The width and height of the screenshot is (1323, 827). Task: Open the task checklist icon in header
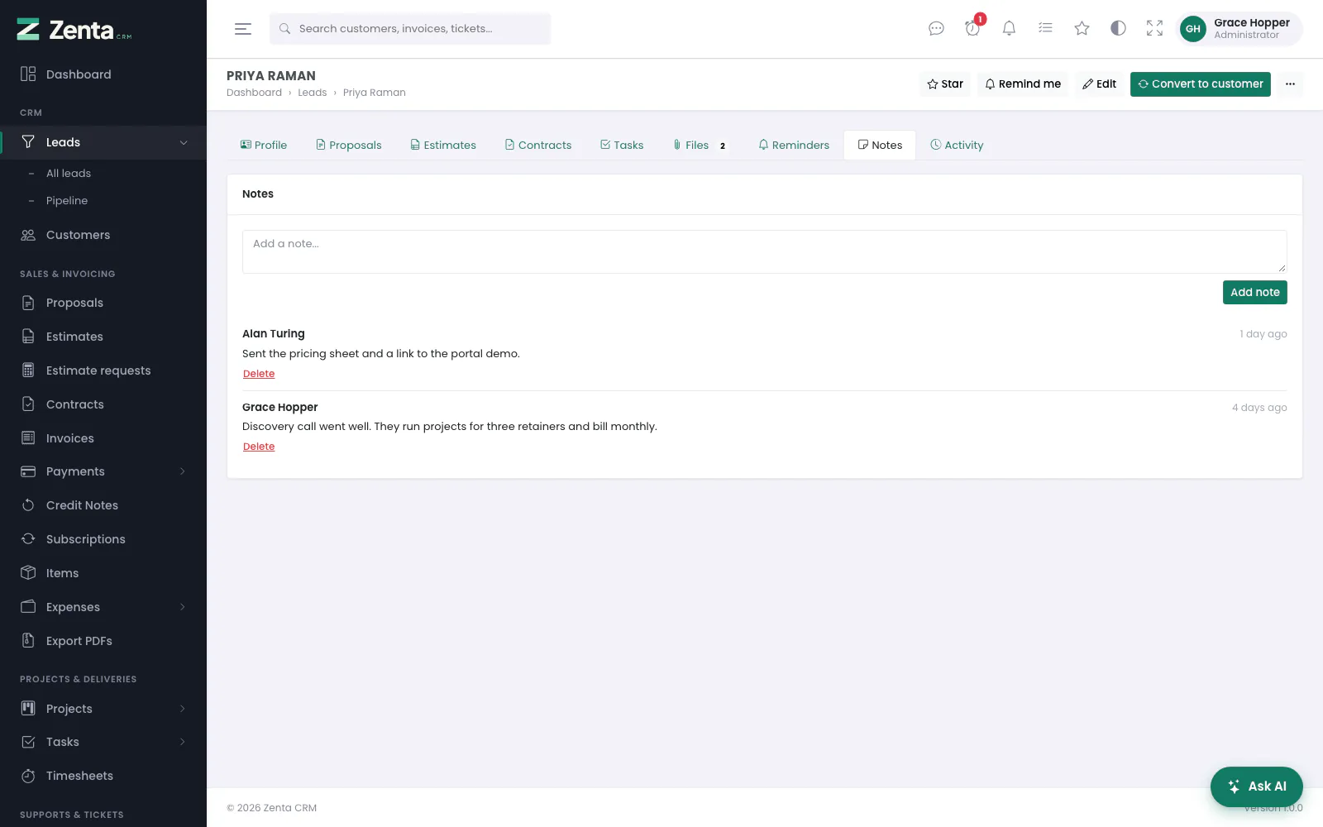pos(1045,28)
